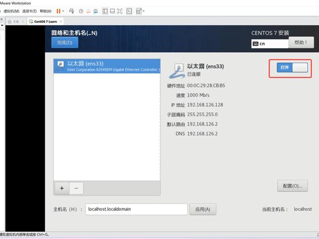The image size is (319, 239).
Task: Remove the device with the minus button
Action: 76,188
